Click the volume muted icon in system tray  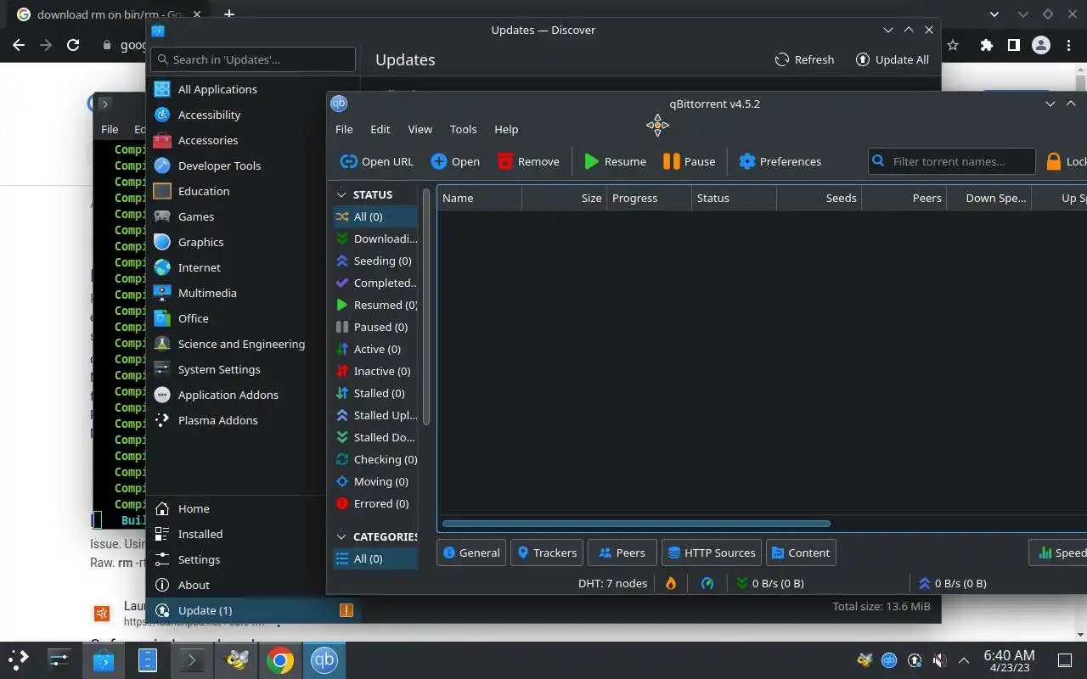pos(939,659)
